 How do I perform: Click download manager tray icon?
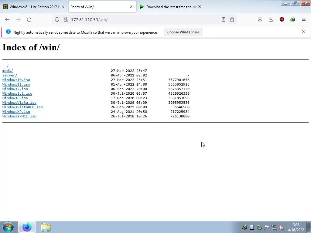[245, 227]
